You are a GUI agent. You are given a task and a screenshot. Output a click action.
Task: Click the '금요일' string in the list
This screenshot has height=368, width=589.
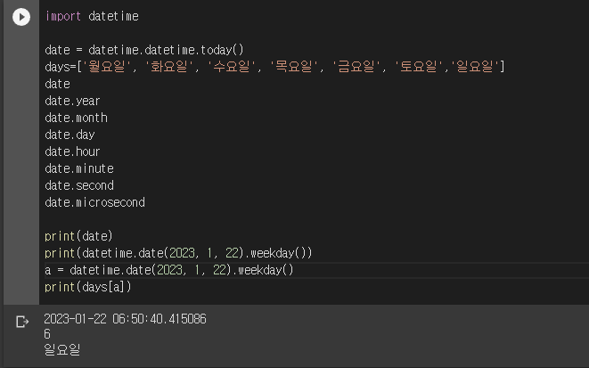coord(356,67)
